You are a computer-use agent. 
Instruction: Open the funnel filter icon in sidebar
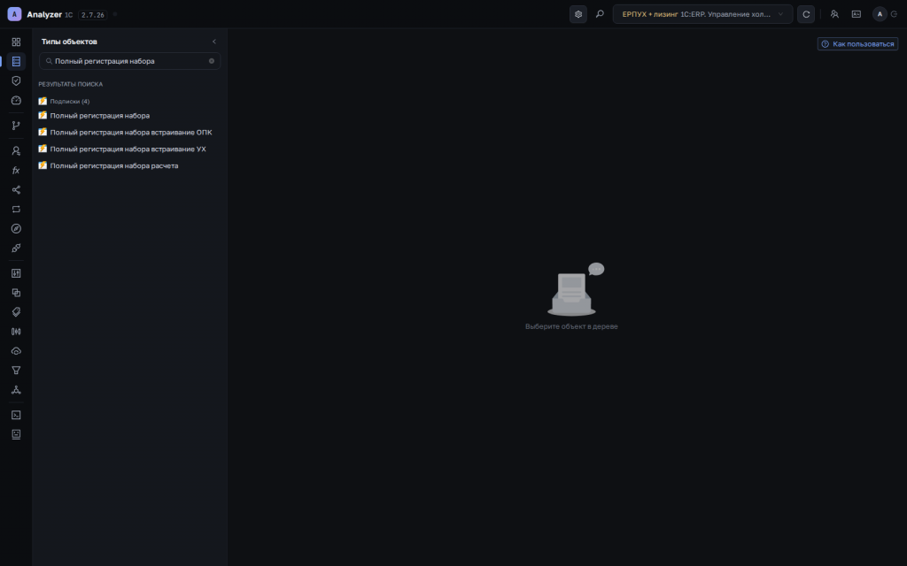coord(16,371)
